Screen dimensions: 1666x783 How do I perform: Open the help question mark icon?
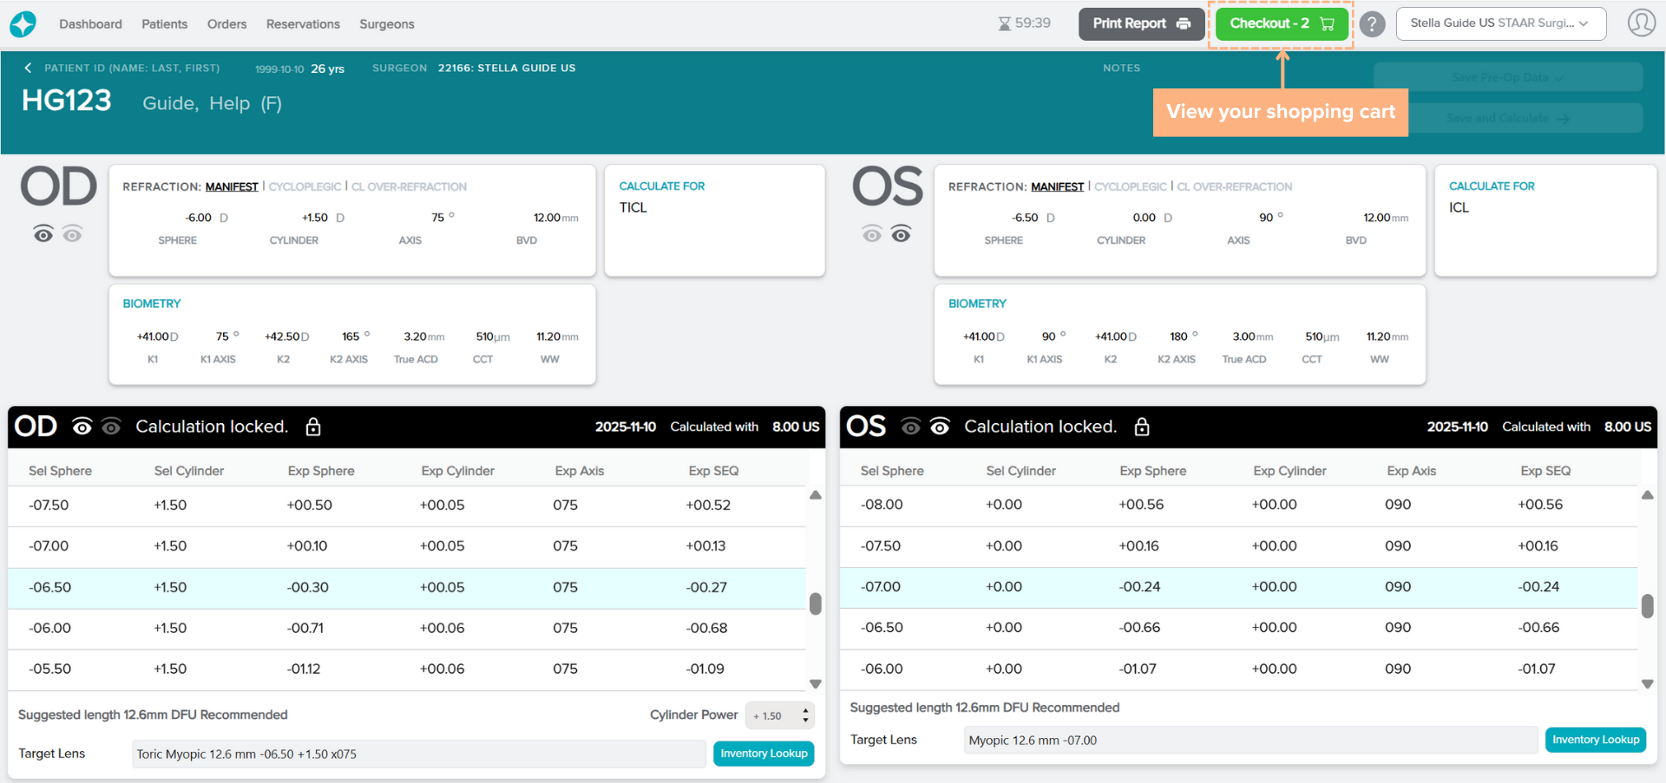coord(1372,24)
